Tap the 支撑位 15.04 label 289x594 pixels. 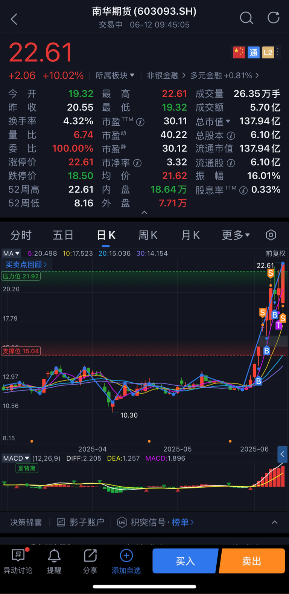tap(21, 351)
